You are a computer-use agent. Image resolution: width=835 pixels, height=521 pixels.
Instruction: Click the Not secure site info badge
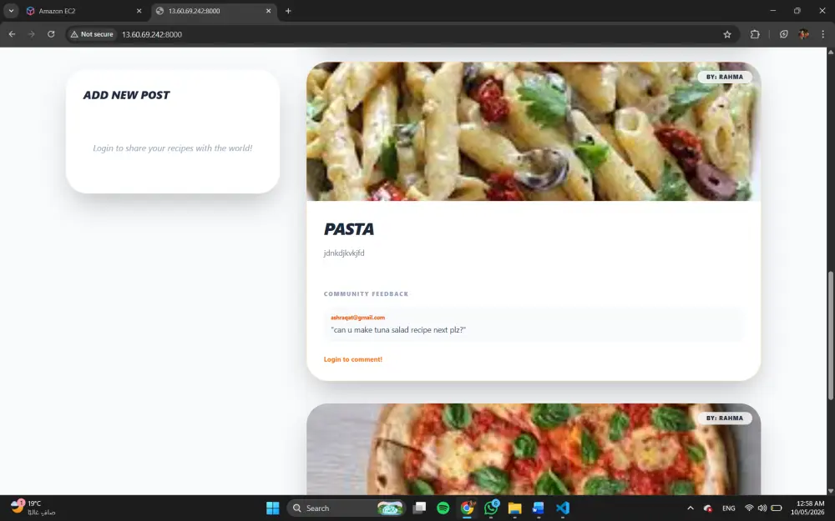tap(92, 34)
